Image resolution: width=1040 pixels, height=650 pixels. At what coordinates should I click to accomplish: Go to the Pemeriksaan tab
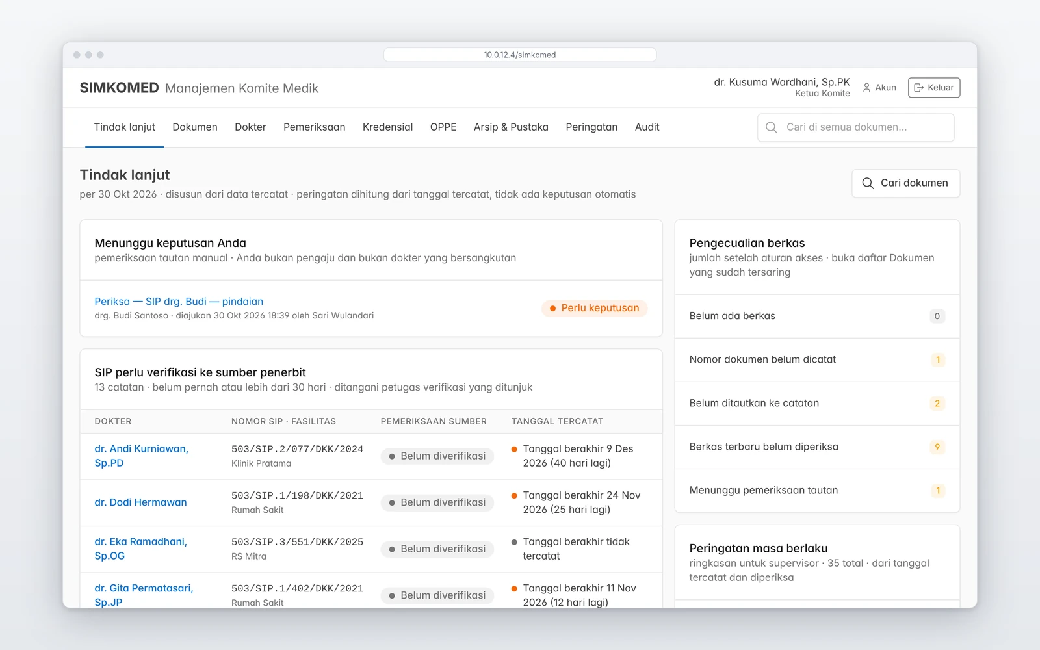pos(315,127)
